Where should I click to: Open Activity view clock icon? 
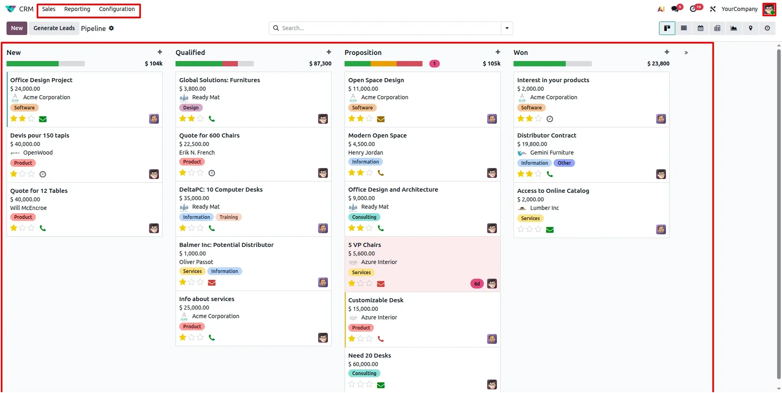pos(767,28)
